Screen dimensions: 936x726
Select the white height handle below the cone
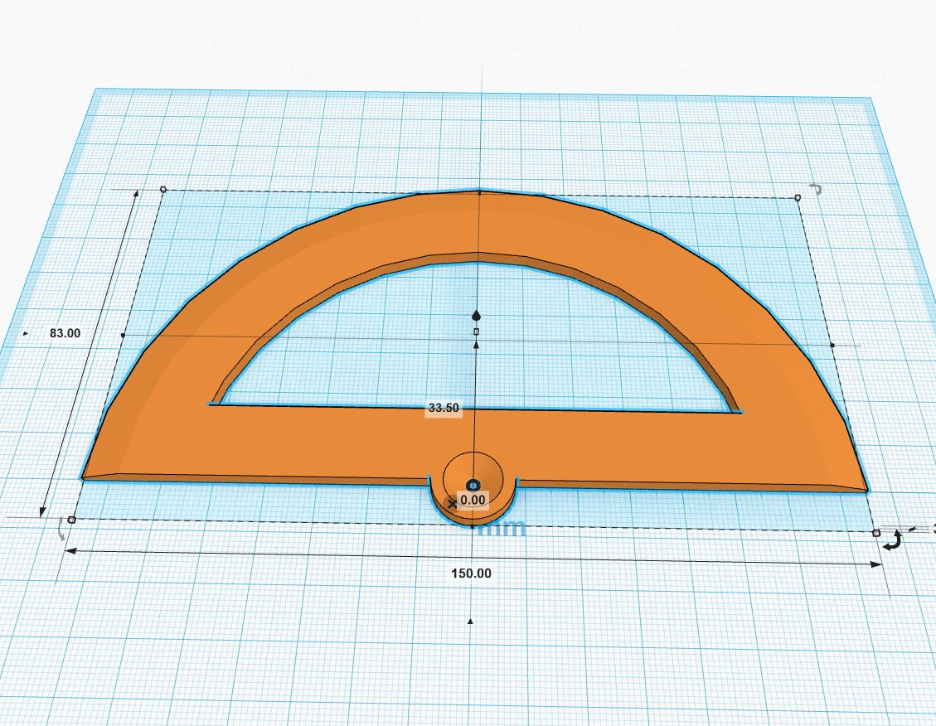[x=477, y=331]
